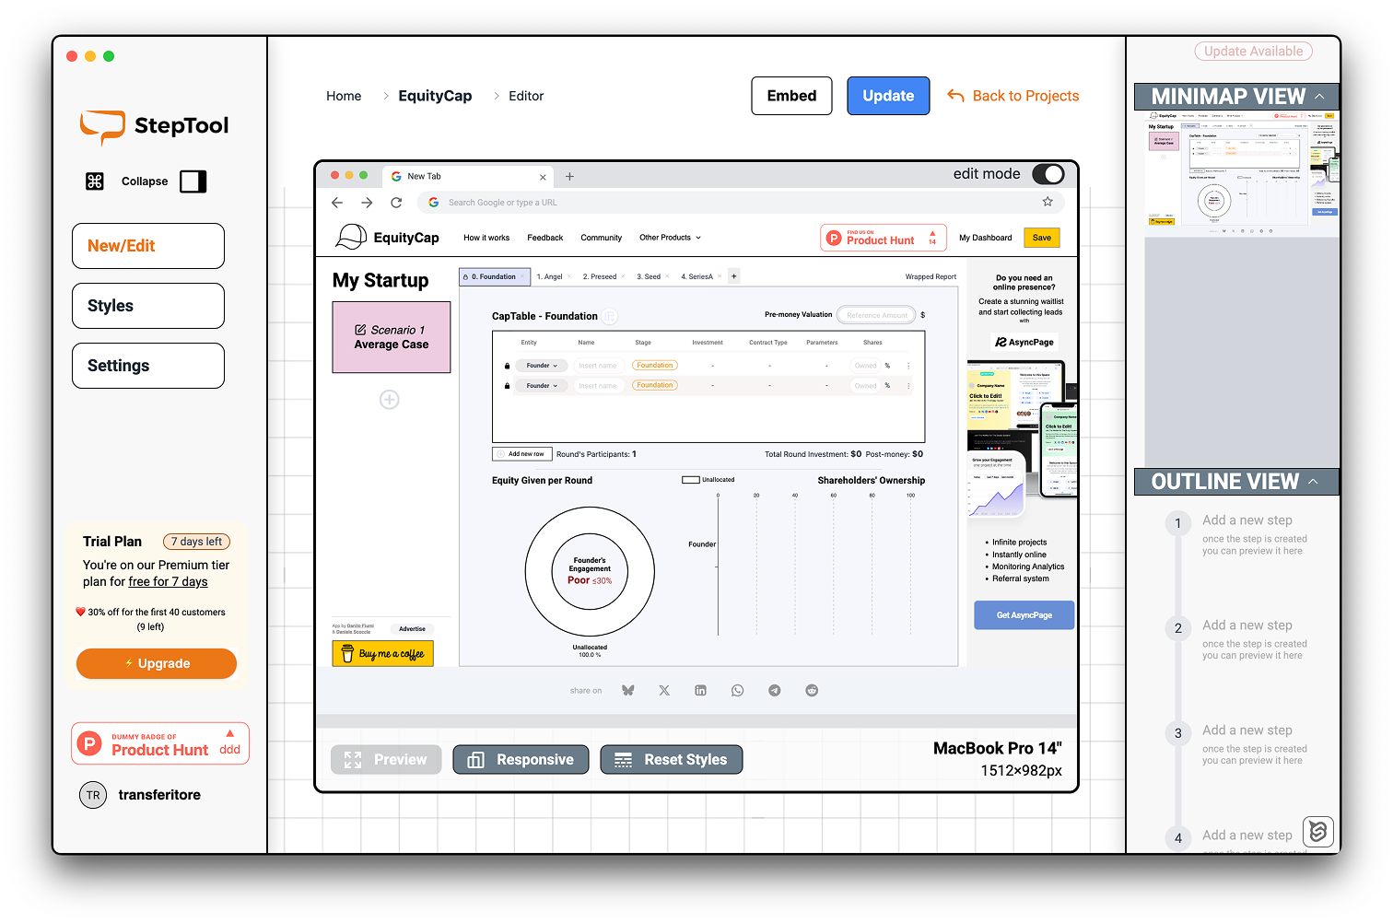Click the lock icon on the first Founder row
This screenshot has height=923, width=1393.
coord(507,365)
